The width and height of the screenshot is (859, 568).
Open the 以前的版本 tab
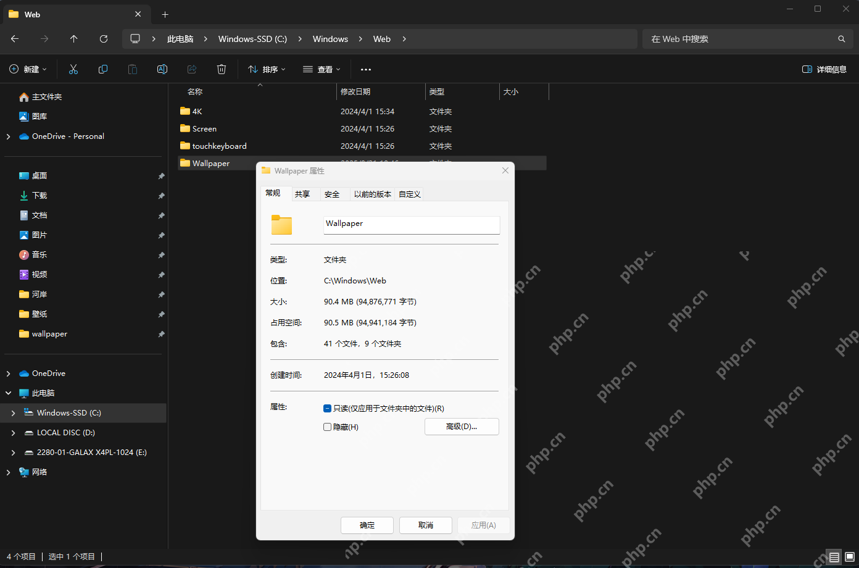point(372,194)
